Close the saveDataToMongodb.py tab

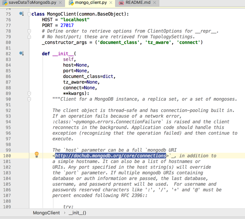[x=60, y=3]
